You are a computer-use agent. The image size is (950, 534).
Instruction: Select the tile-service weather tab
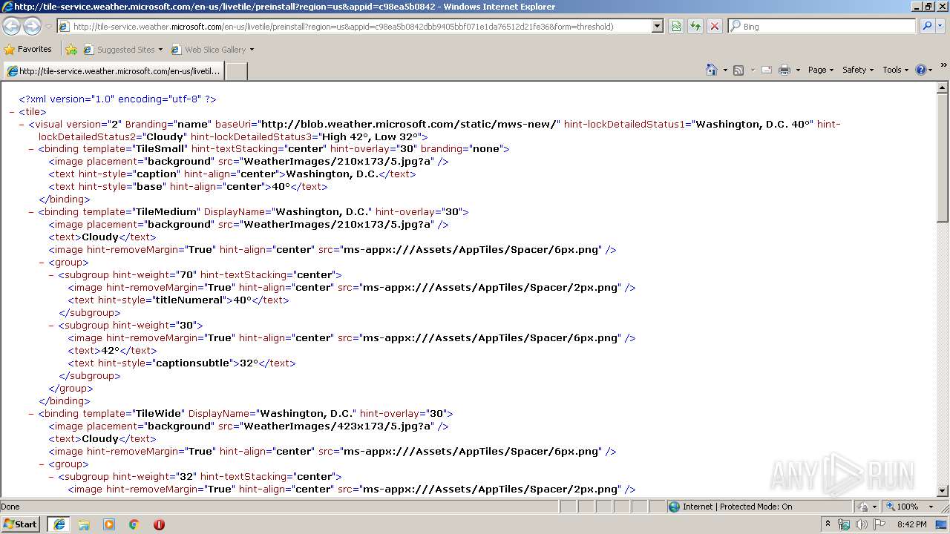(114, 71)
